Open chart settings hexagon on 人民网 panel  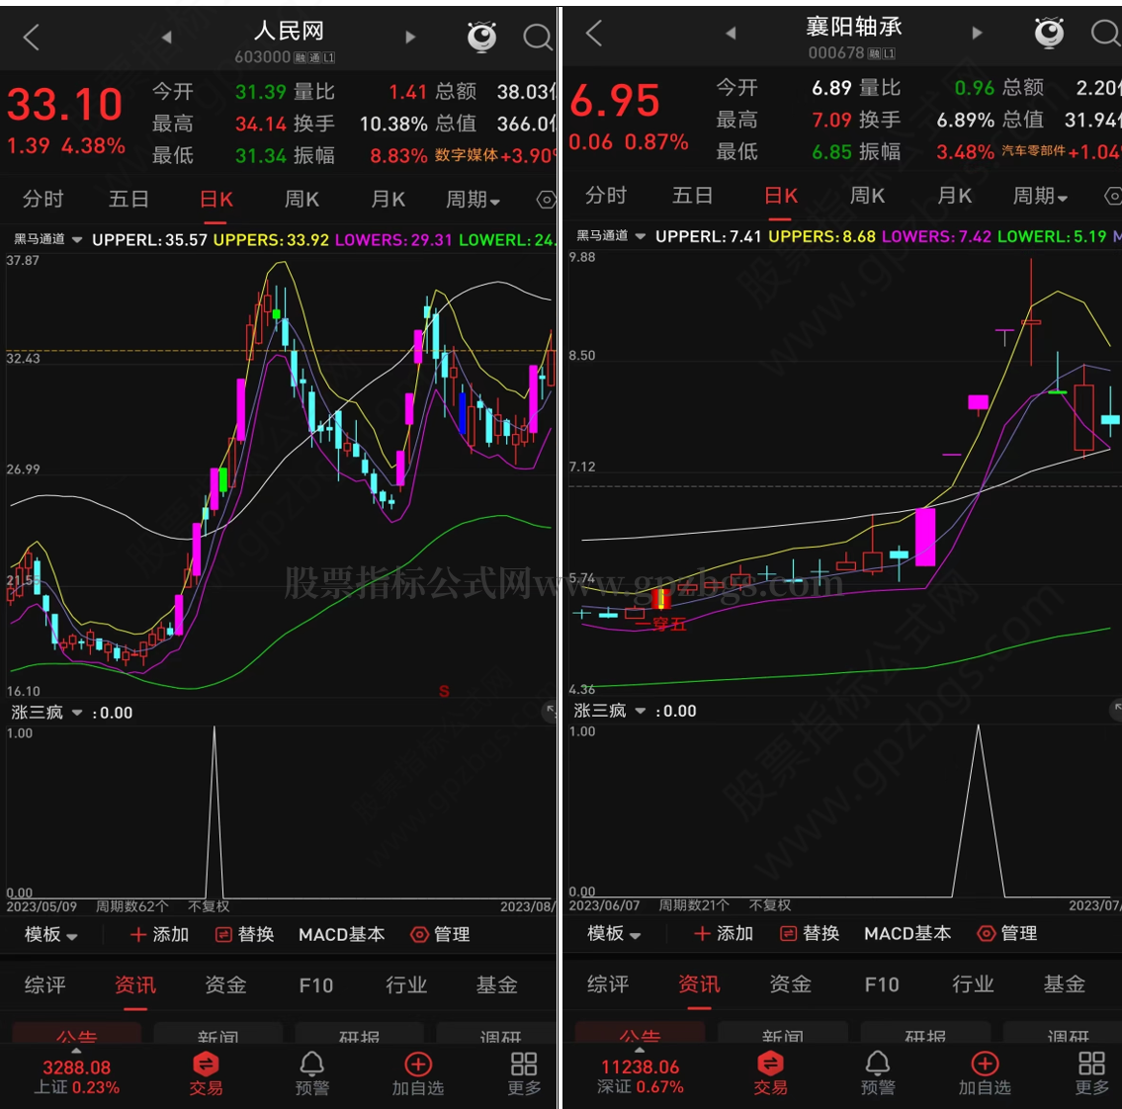[x=546, y=200]
